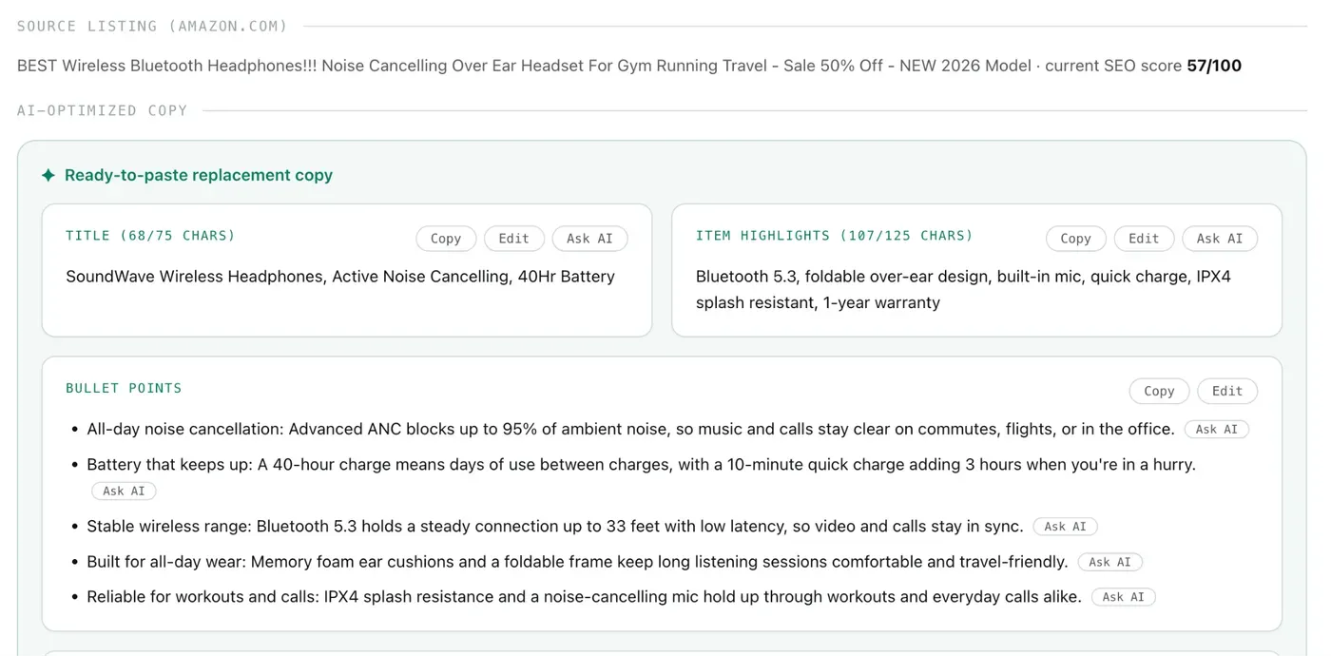Copy the bullet points
Viewport: 1331px width, 656px height.
pos(1159,391)
